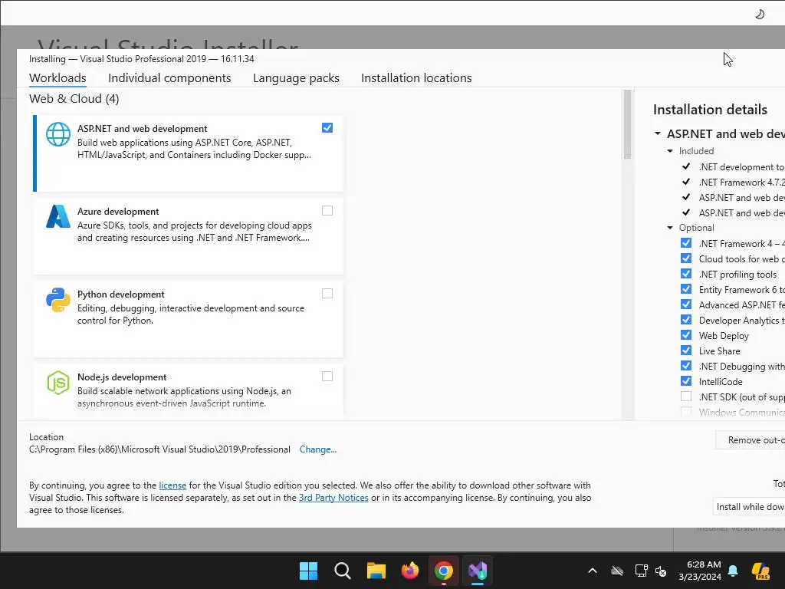Open Install while downloading dropdown
The width and height of the screenshot is (785, 589).
[x=749, y=507]
